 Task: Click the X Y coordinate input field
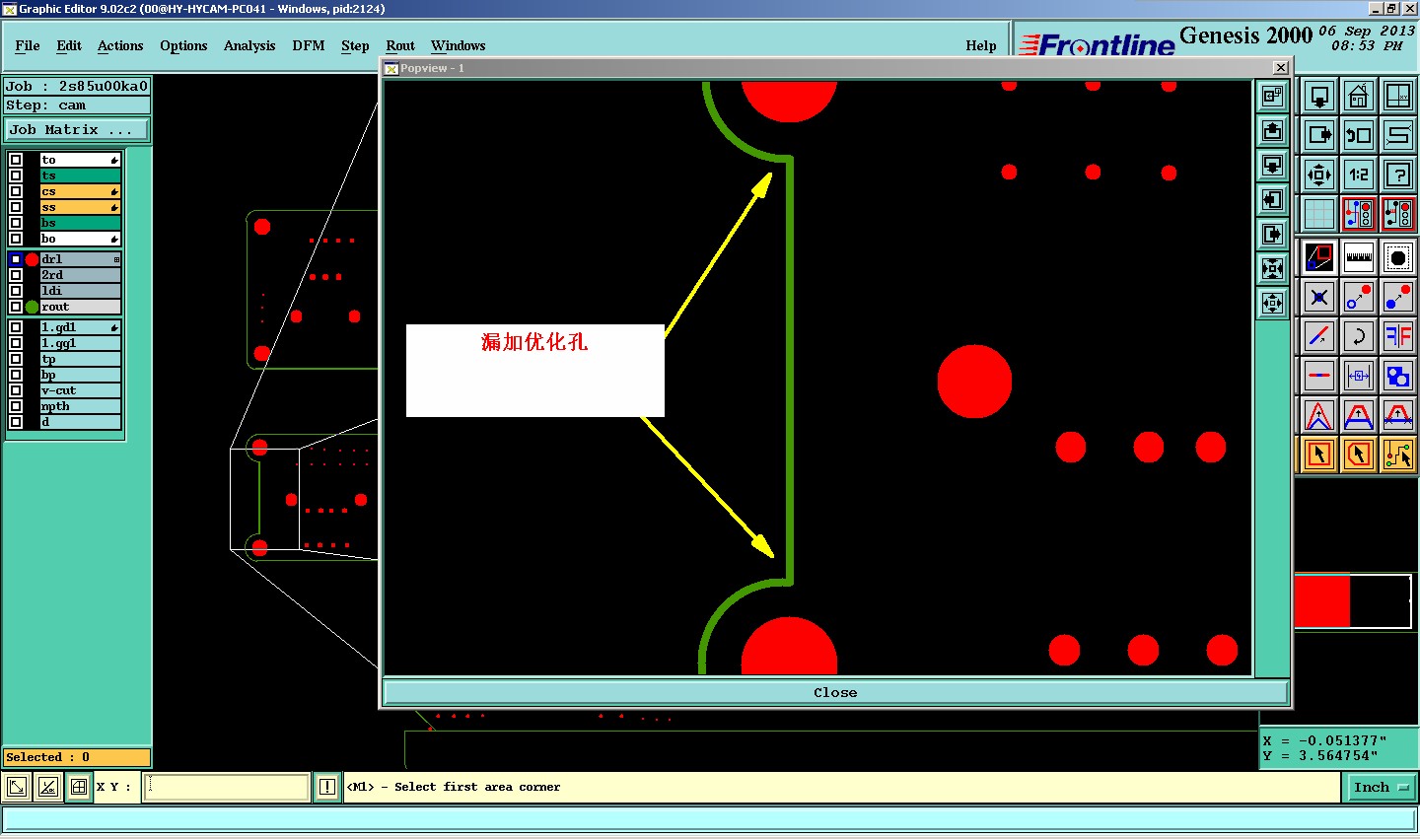click(227, 787)
